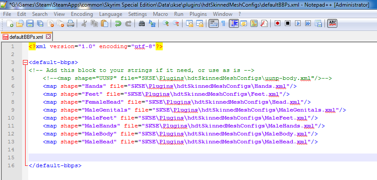Select the defaultBBPs.xml tab

[x=26, y=37]
